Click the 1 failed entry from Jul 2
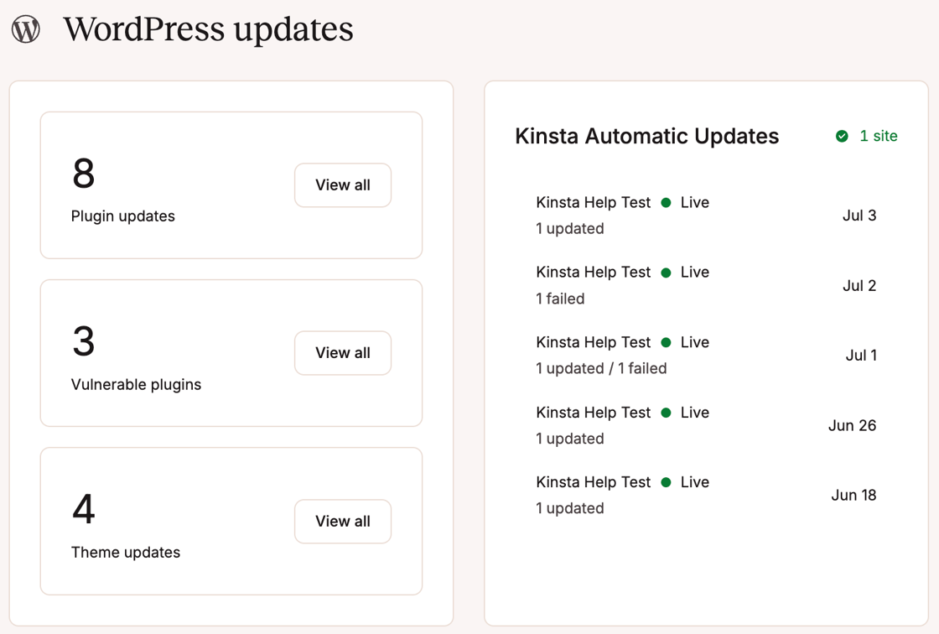Viewport: 939px width, 634px height. point(559,299)
